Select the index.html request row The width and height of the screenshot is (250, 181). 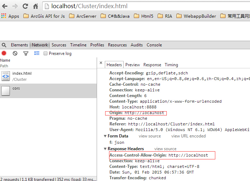(22, 76)
